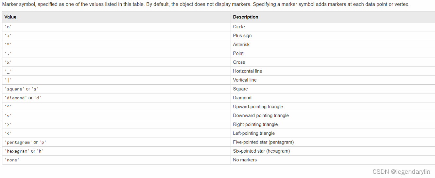435x178 pixels.
Task: Select the Five-pointed star (pentagram) description
Action: (263, 142)
